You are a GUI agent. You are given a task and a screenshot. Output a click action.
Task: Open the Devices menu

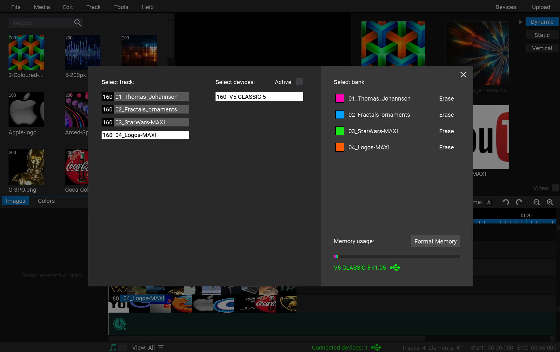click(x=506, y=7)
